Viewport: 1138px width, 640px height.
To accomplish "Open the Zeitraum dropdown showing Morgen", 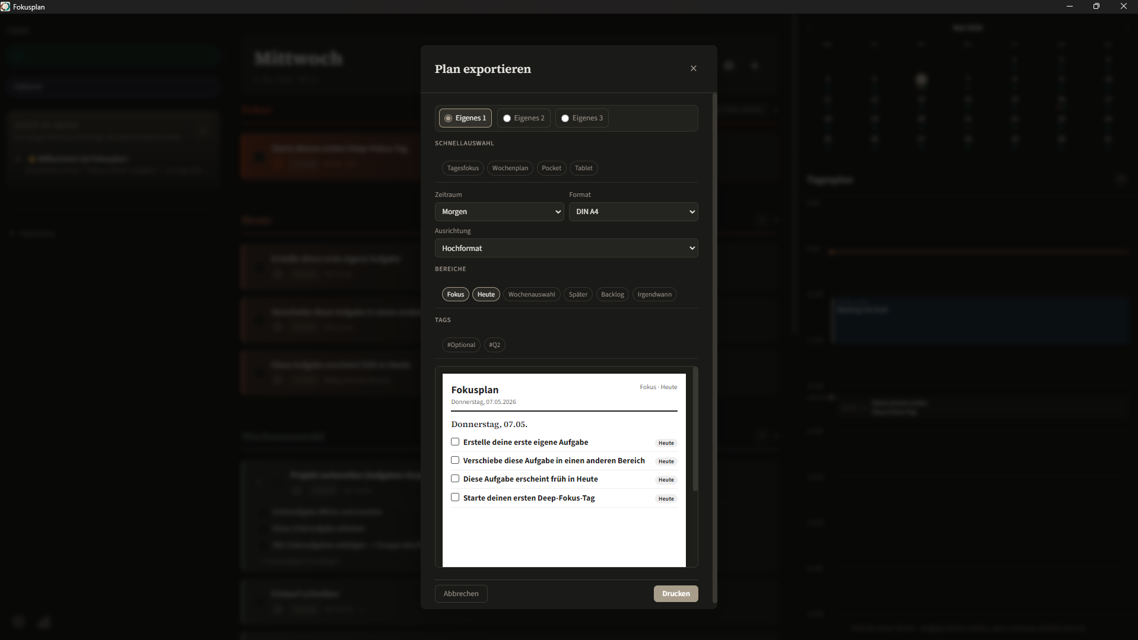I will coord(499,212).
